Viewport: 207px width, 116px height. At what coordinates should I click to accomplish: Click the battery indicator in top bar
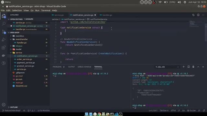pos(166,2)
